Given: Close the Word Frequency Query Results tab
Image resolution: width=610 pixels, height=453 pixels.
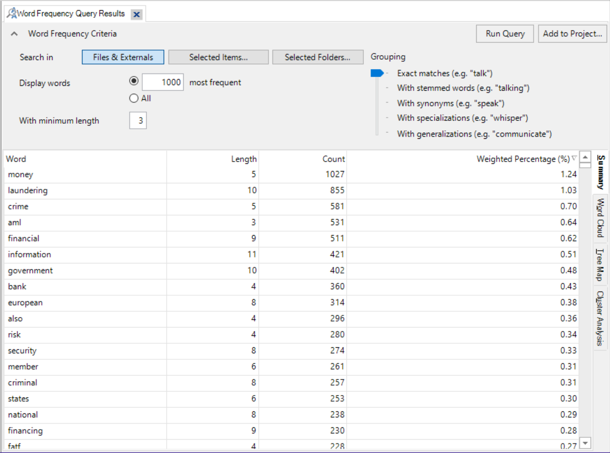Looking at the screenshot, I should (136, 14).
